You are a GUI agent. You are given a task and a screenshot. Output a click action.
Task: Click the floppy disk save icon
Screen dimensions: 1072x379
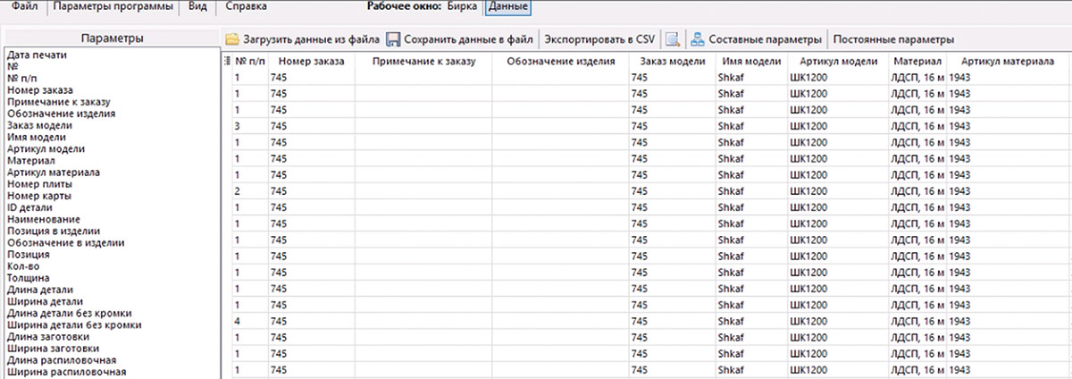[x=393, y=39]
